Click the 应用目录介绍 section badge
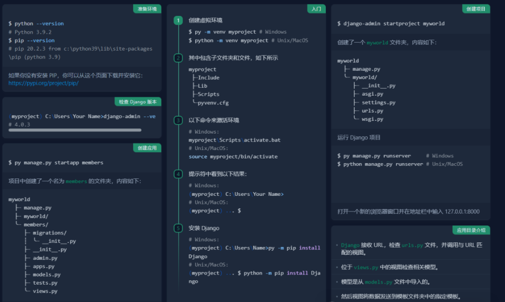 (471, 230)
